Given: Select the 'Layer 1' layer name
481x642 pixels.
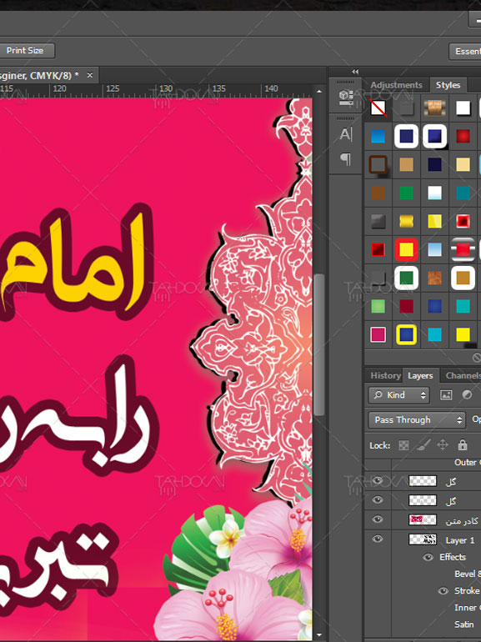Looking at the screenshot, I should [x=459, y=540].
